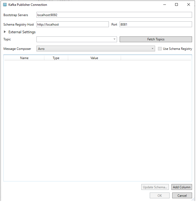Image resolution: width=196 pixels, height=202 pixels.
Task: Confirm the dialog with OK
Action: (159, 196)
